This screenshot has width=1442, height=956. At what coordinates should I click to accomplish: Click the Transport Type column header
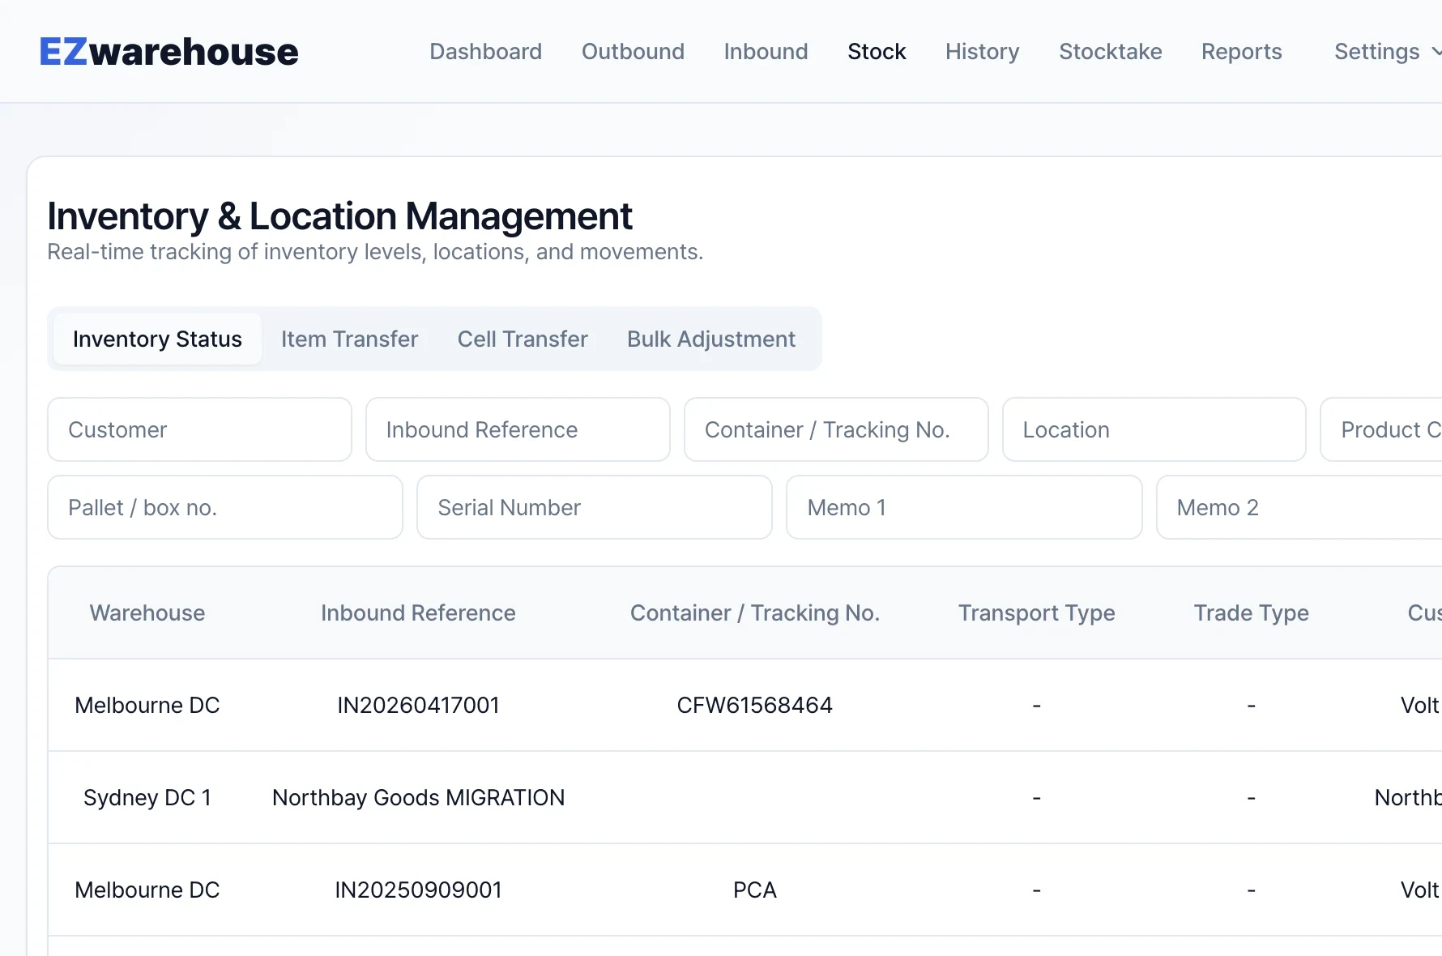pos(1037,613)
